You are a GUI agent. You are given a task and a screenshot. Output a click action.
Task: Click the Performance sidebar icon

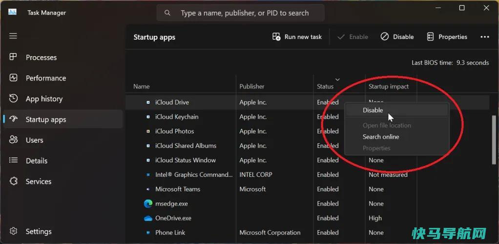pyautogui.click(x=13, y=78)
